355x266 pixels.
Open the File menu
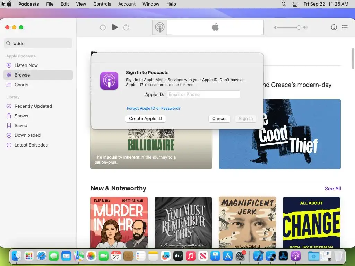(50, 4)
